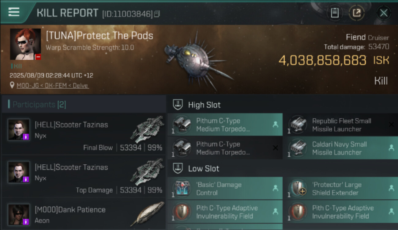This screenshot has height=230, width=398.
Task: Click 'Protector' Large Shield Extender icon
Action: click(x=298, y=189)
